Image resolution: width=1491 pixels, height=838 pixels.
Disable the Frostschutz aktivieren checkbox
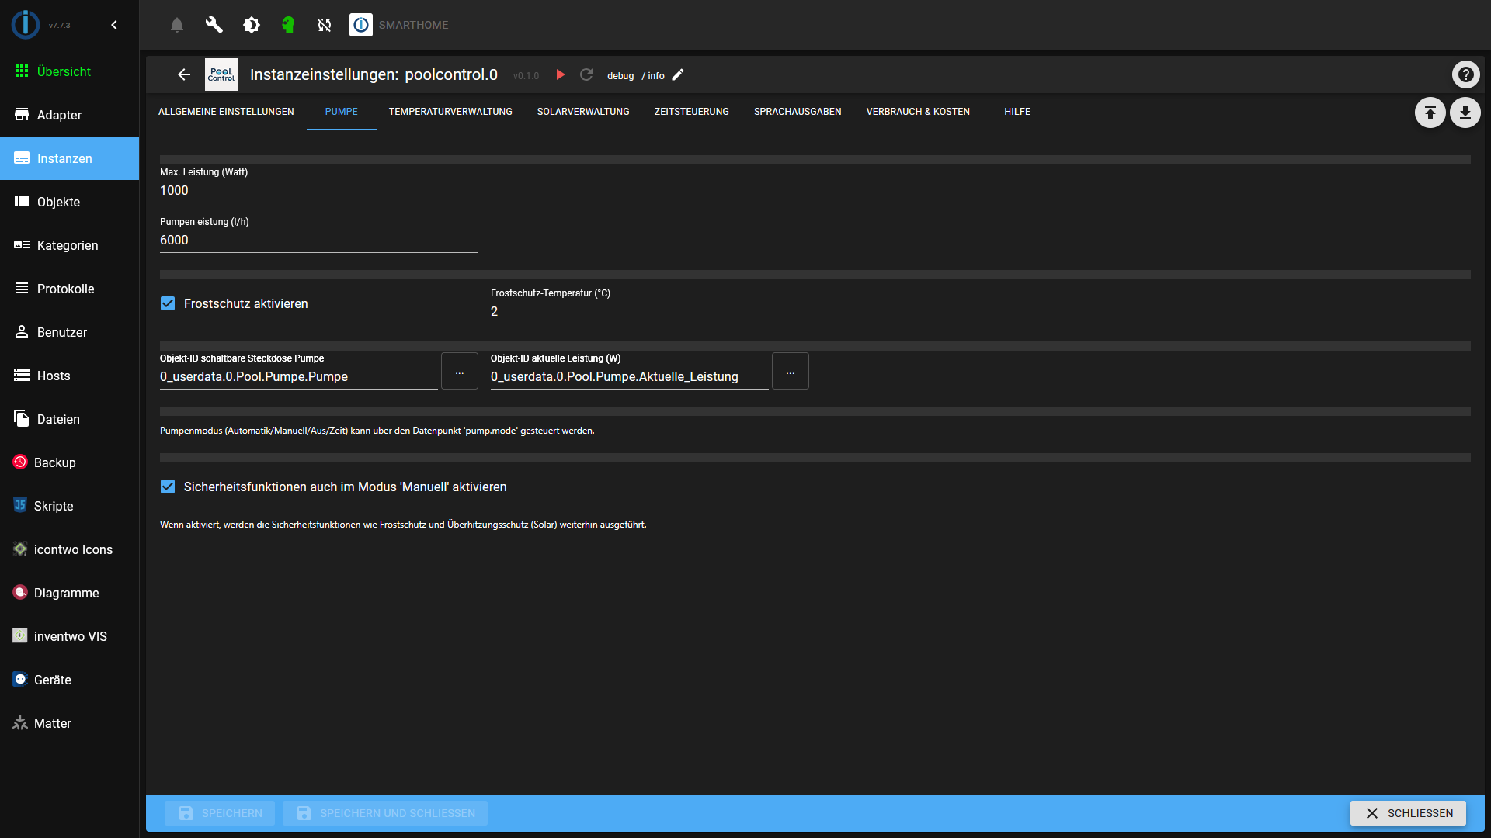click(x=168, y=303)
